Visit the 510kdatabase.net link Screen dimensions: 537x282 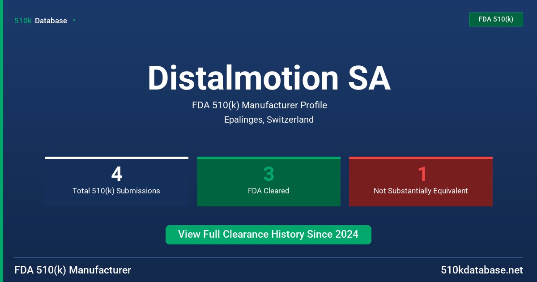coord(482,270)
